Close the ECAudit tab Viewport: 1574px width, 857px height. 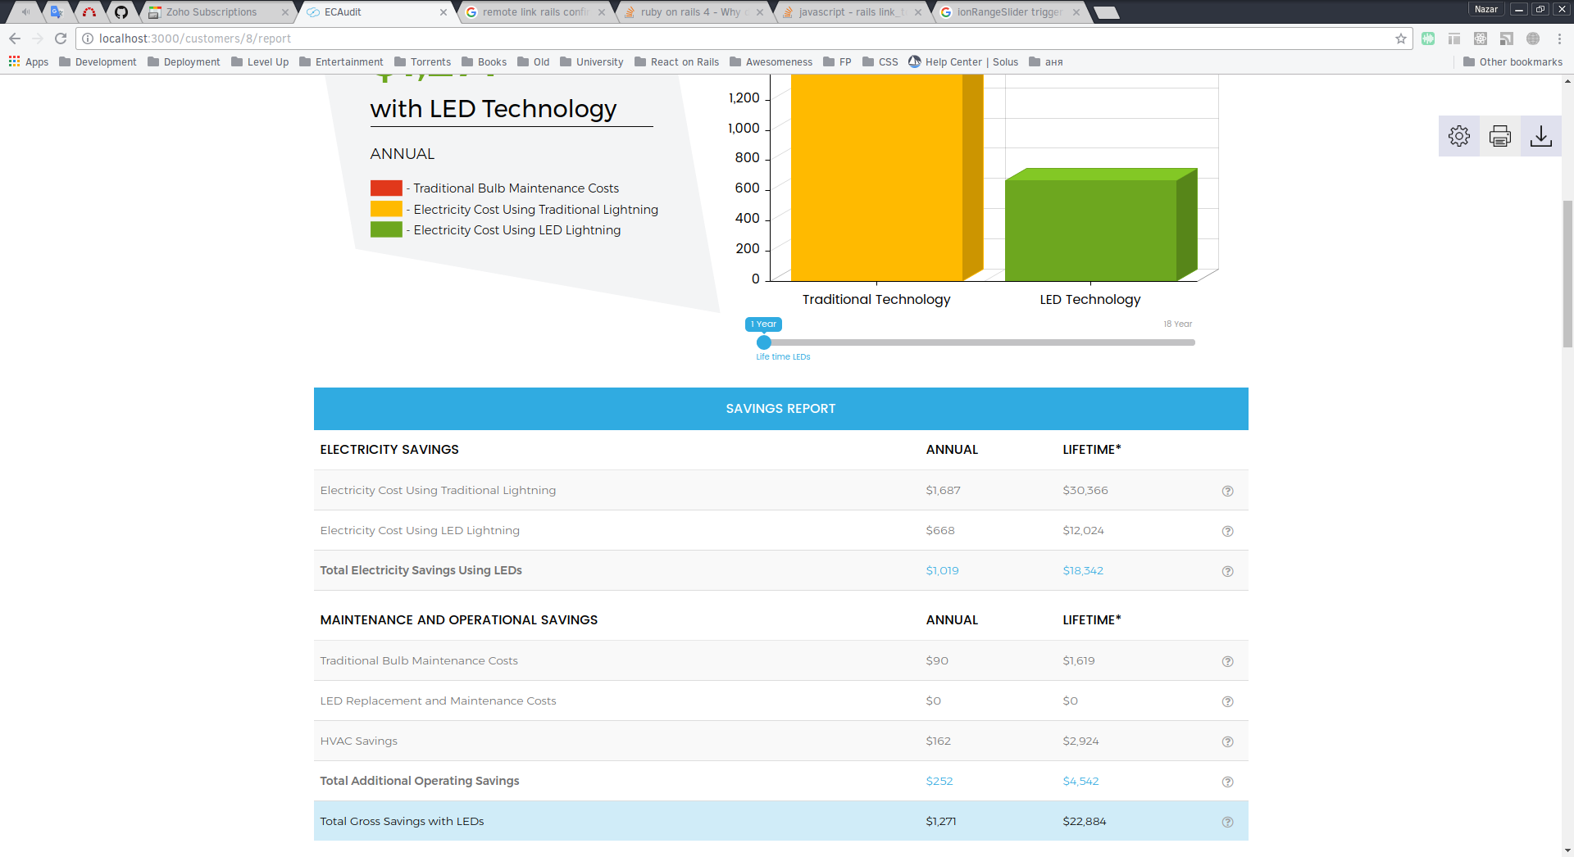[444, 12]
